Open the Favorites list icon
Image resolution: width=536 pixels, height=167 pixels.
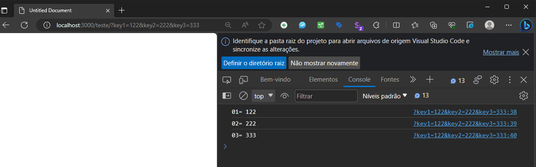[415, 25]
